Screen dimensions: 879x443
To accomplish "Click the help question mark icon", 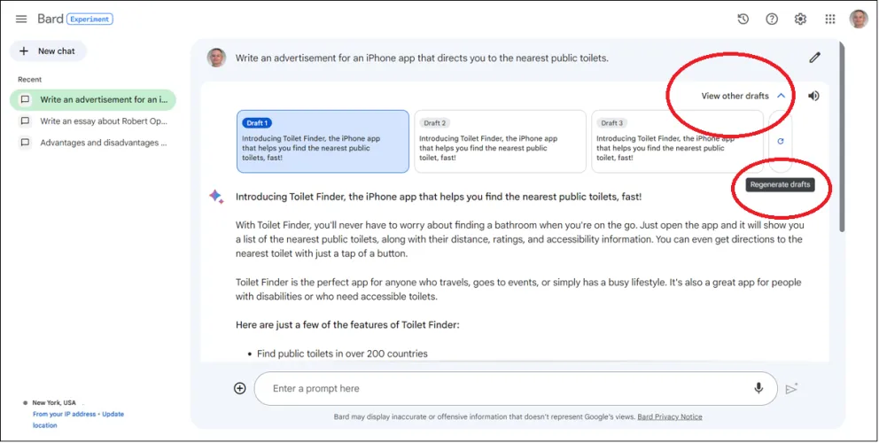I will [x=772, y=19].
